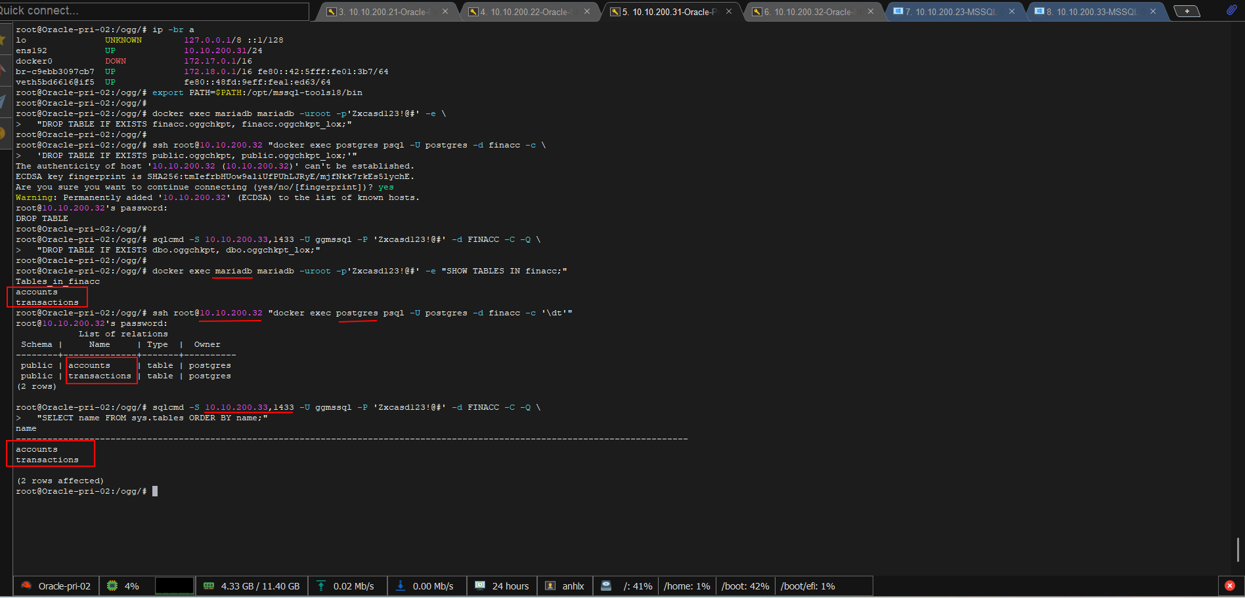This screenshot has width=1245, height=598.
Task: Click the Oracle-pri-02 server icon in status bar
Action: 26,586
